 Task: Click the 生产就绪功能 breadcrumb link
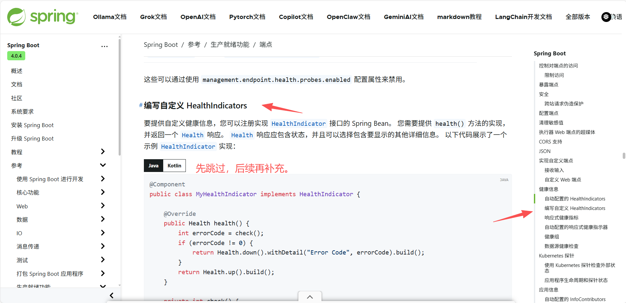[230, 45]
